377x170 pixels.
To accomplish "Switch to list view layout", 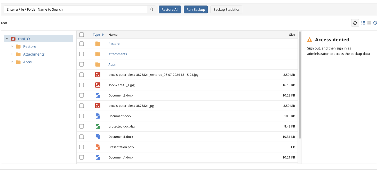I will click(363, 23).
